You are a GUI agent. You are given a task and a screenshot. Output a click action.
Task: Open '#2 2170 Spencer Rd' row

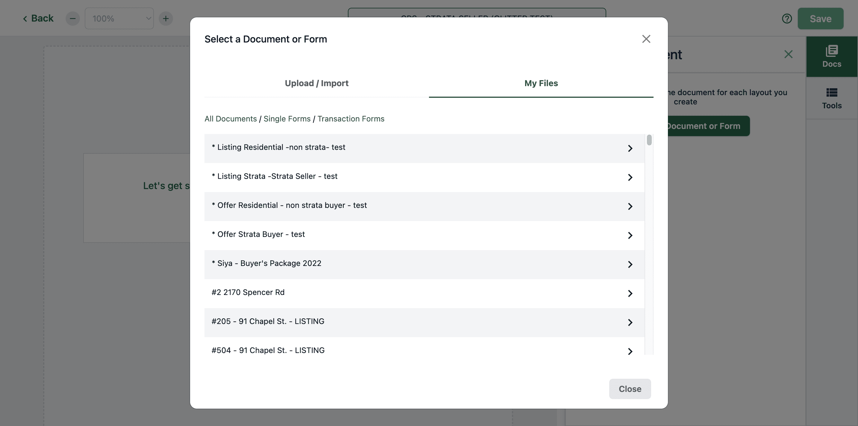click(x=424, y=293)
